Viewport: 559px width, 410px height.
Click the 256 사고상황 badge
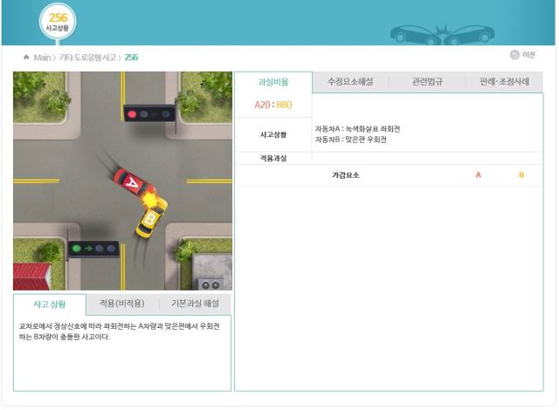pyautogui.click(x=58, y=22)
